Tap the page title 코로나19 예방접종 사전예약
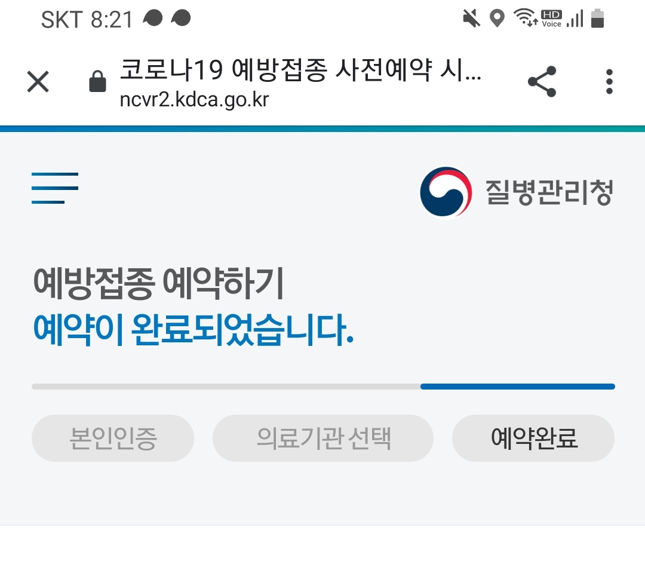The height and width of the screenshot is (564, 645). point(300,69)
